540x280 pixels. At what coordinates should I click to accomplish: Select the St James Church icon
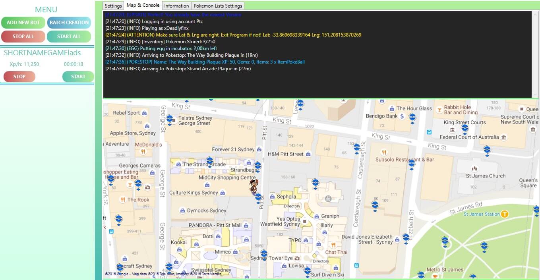click(474, 169)
